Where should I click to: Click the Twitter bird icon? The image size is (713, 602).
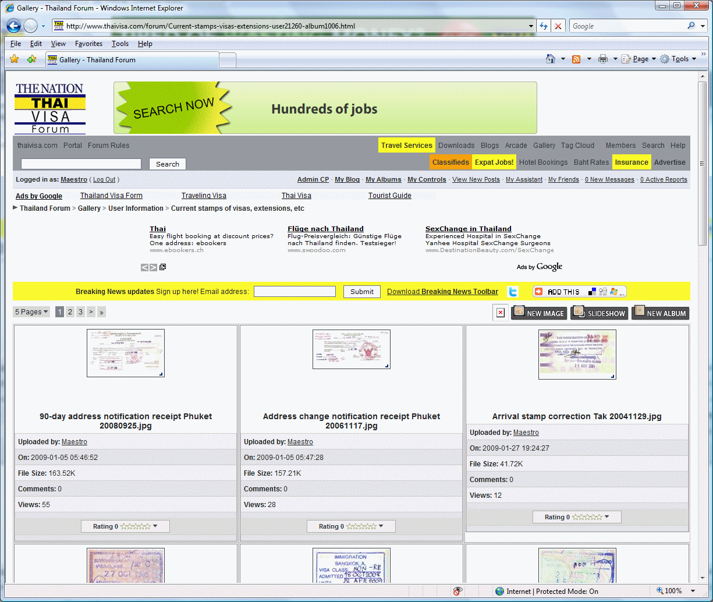(x=513, y=292)
